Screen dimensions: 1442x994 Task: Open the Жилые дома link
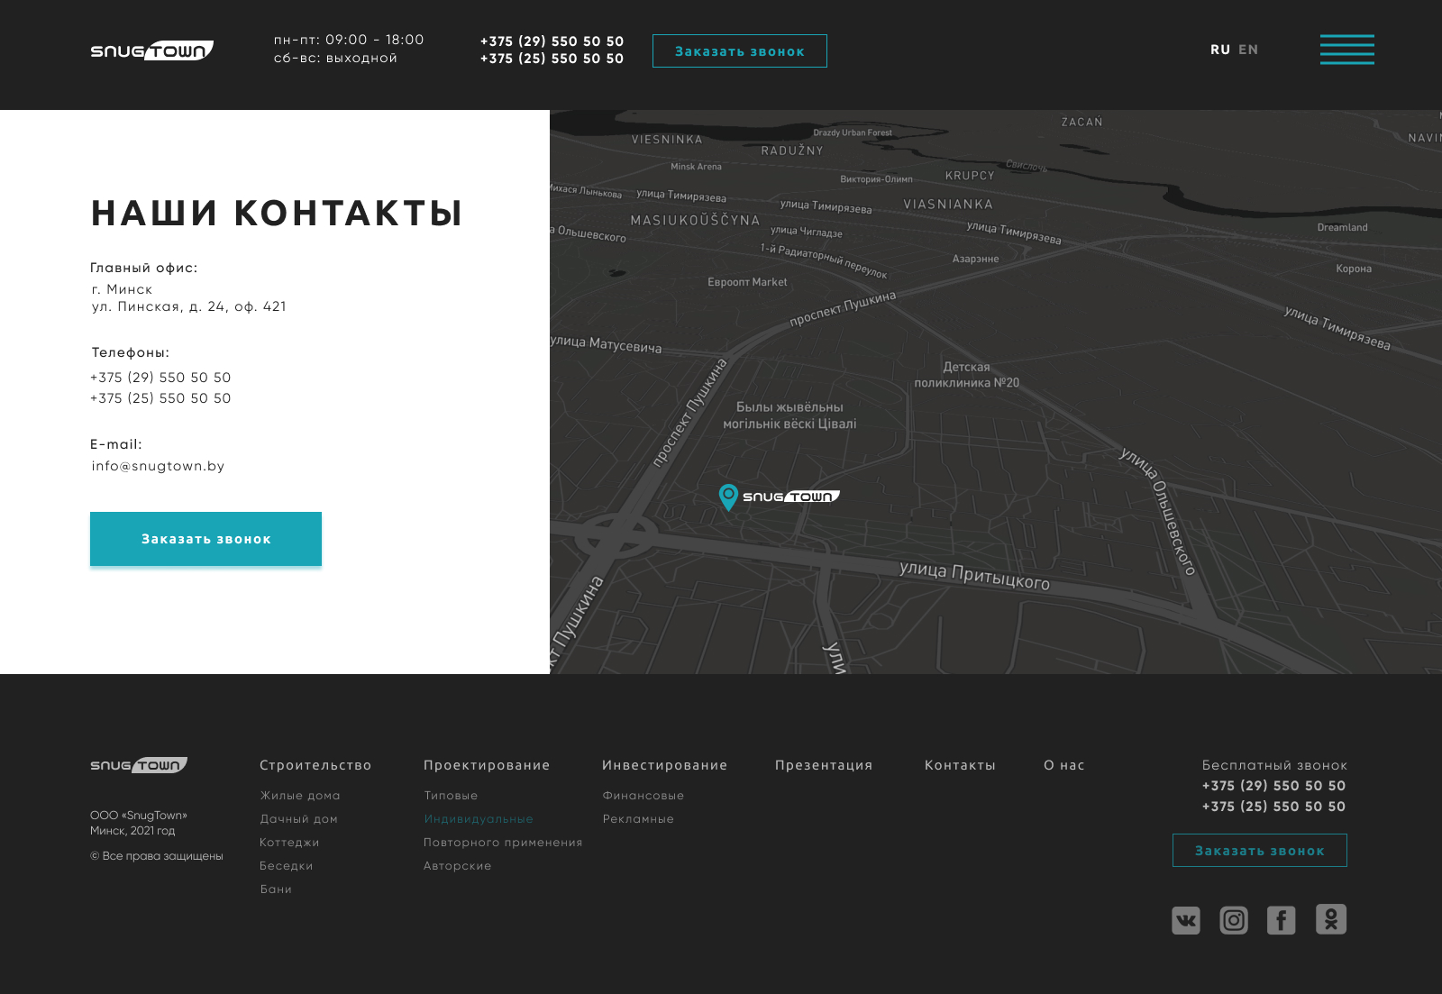(x=300, y=795)
